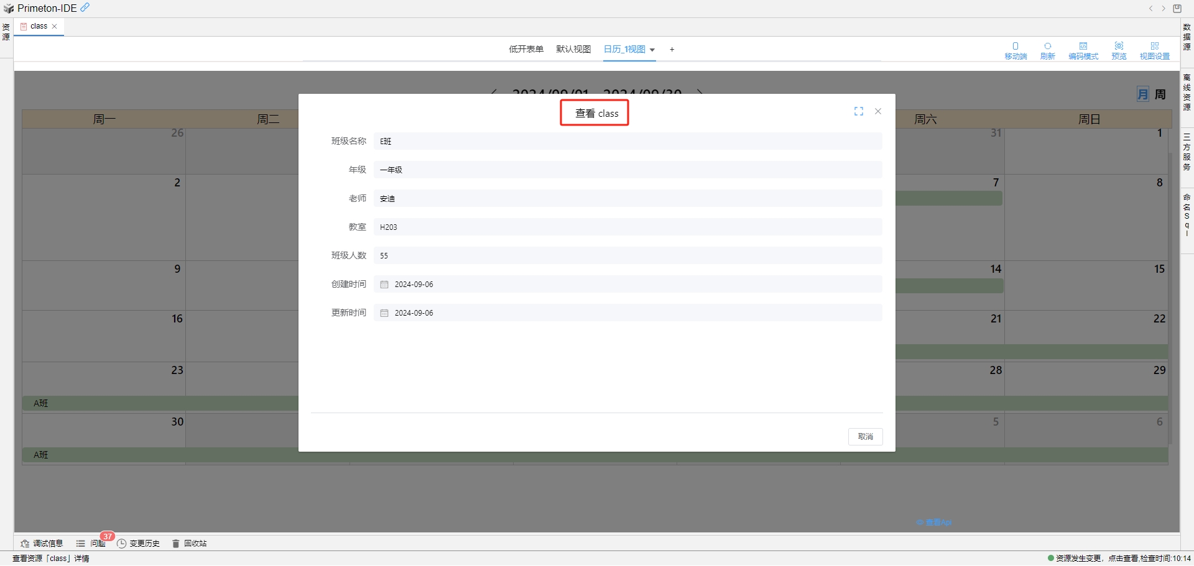
Task: Open 调试信息 debug info panel
Action: (x=42, y=544)
